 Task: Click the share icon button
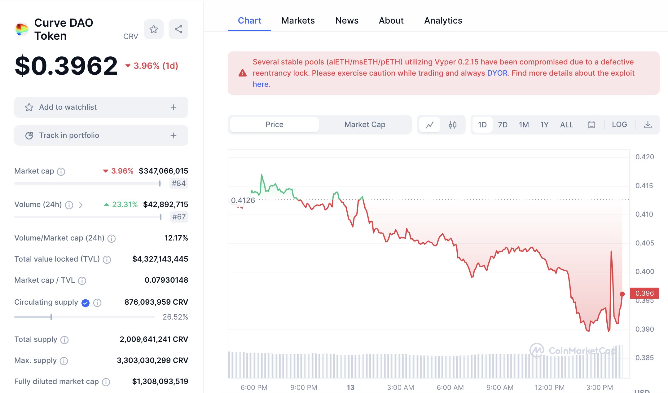pyautogui.click(x=178, y=29)
